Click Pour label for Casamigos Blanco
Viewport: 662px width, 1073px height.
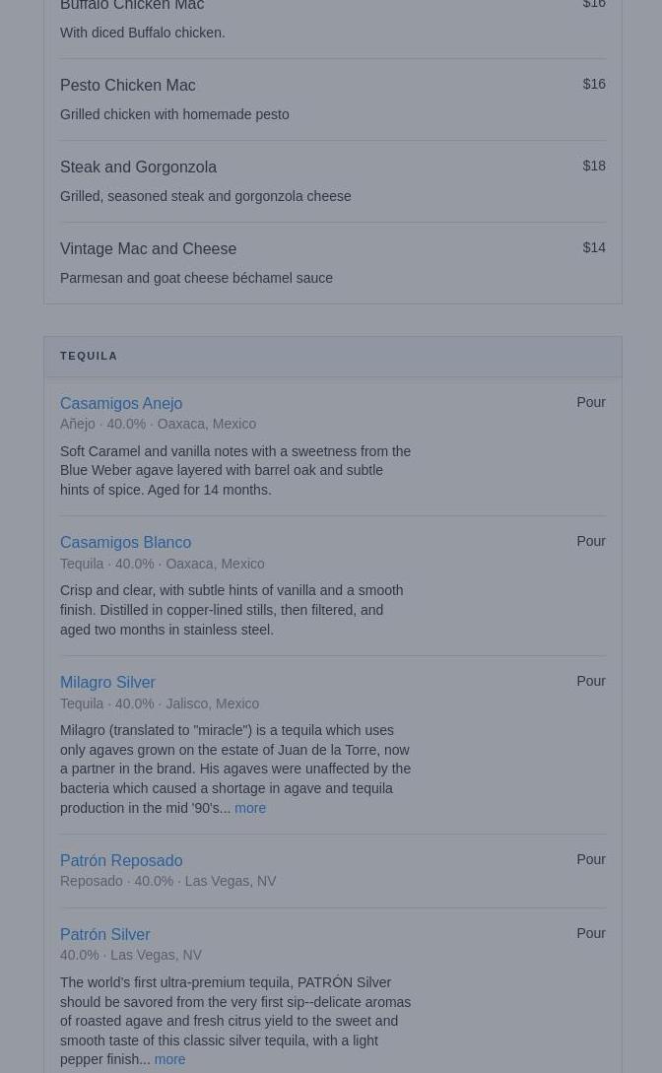pos(591,541)
